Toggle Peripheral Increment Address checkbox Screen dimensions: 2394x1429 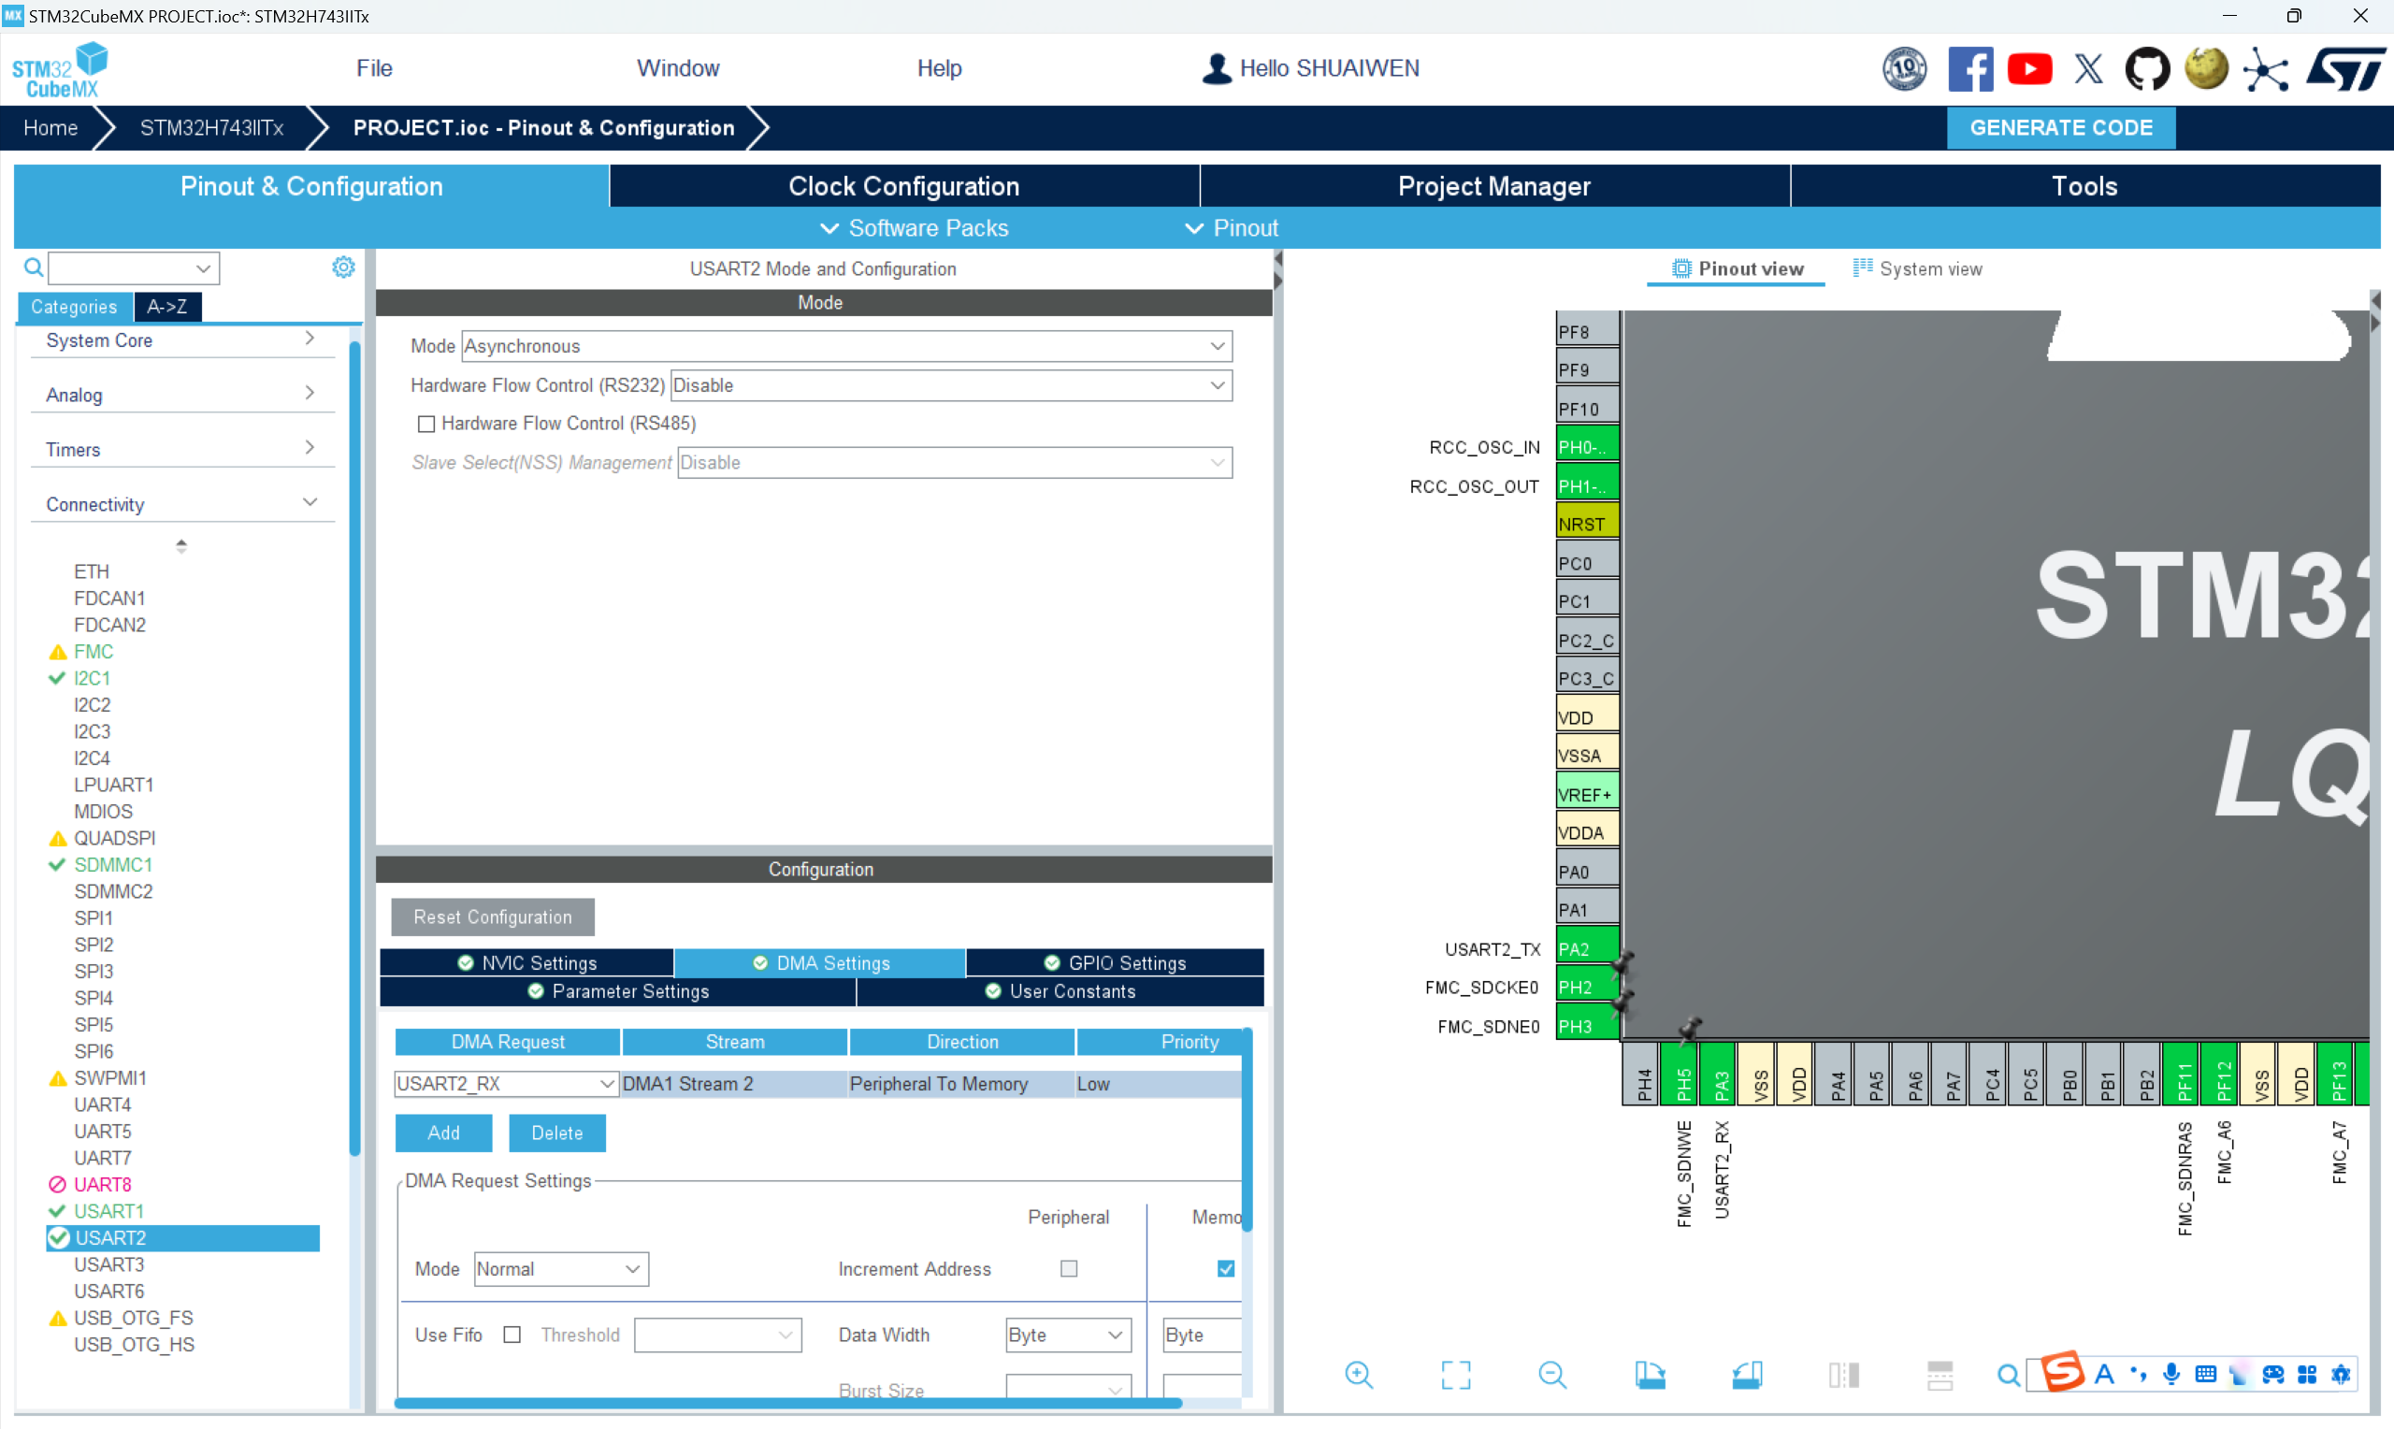pos(1068,1268)
